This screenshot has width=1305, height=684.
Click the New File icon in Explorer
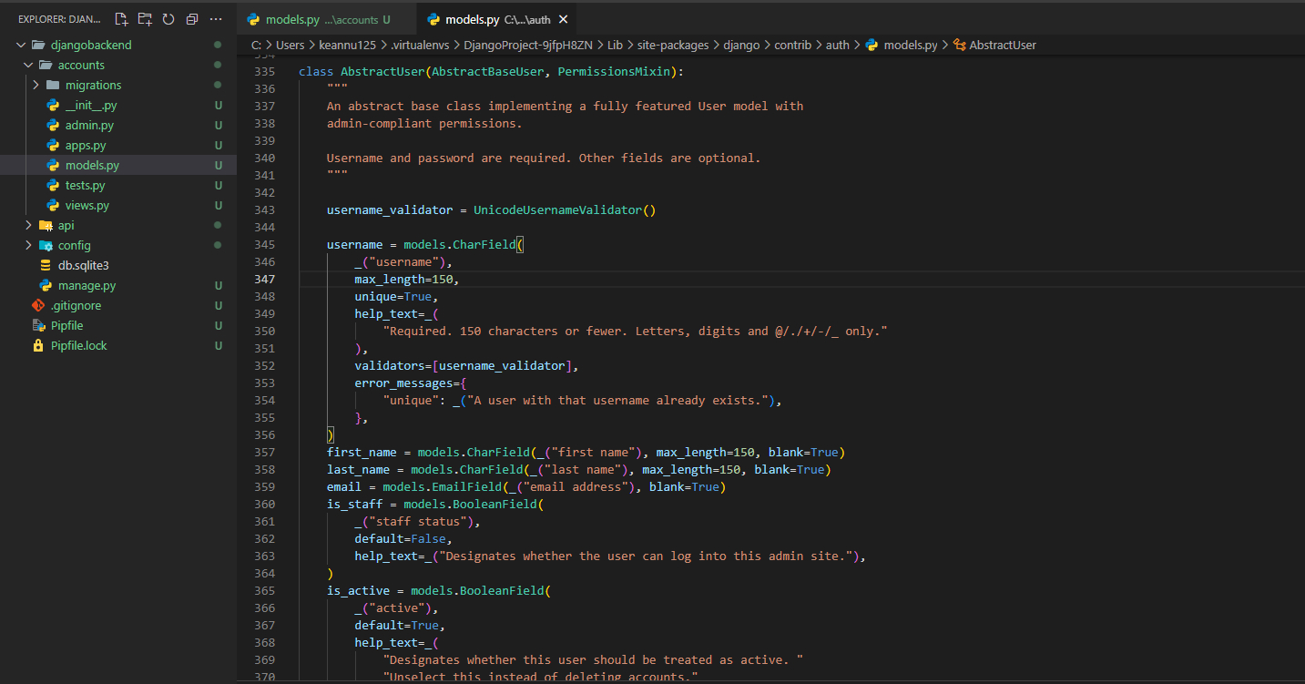(x=122, y=19)
